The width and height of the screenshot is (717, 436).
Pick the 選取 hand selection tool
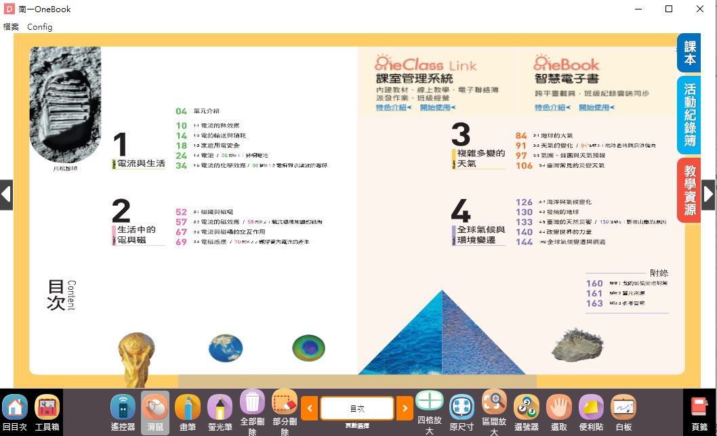(559, 413)
